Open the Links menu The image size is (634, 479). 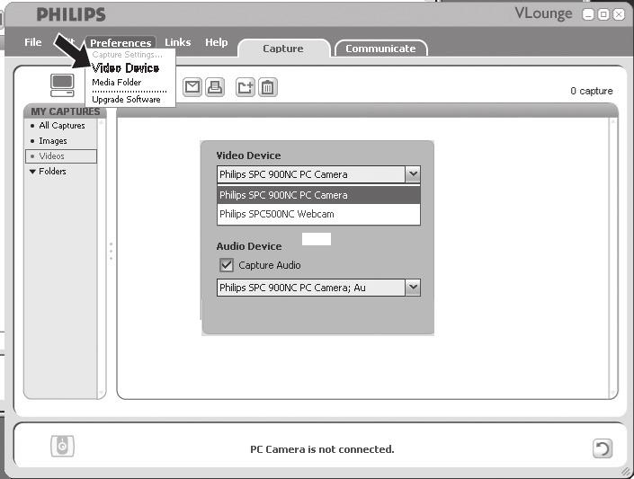(177, 42)
